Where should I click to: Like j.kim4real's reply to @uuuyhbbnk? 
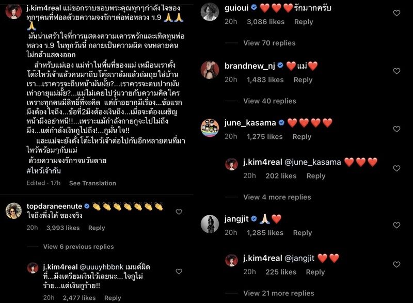point(179,272)
